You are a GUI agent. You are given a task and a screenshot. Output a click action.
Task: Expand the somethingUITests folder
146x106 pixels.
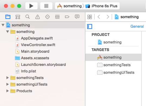(x=8, y=84)
